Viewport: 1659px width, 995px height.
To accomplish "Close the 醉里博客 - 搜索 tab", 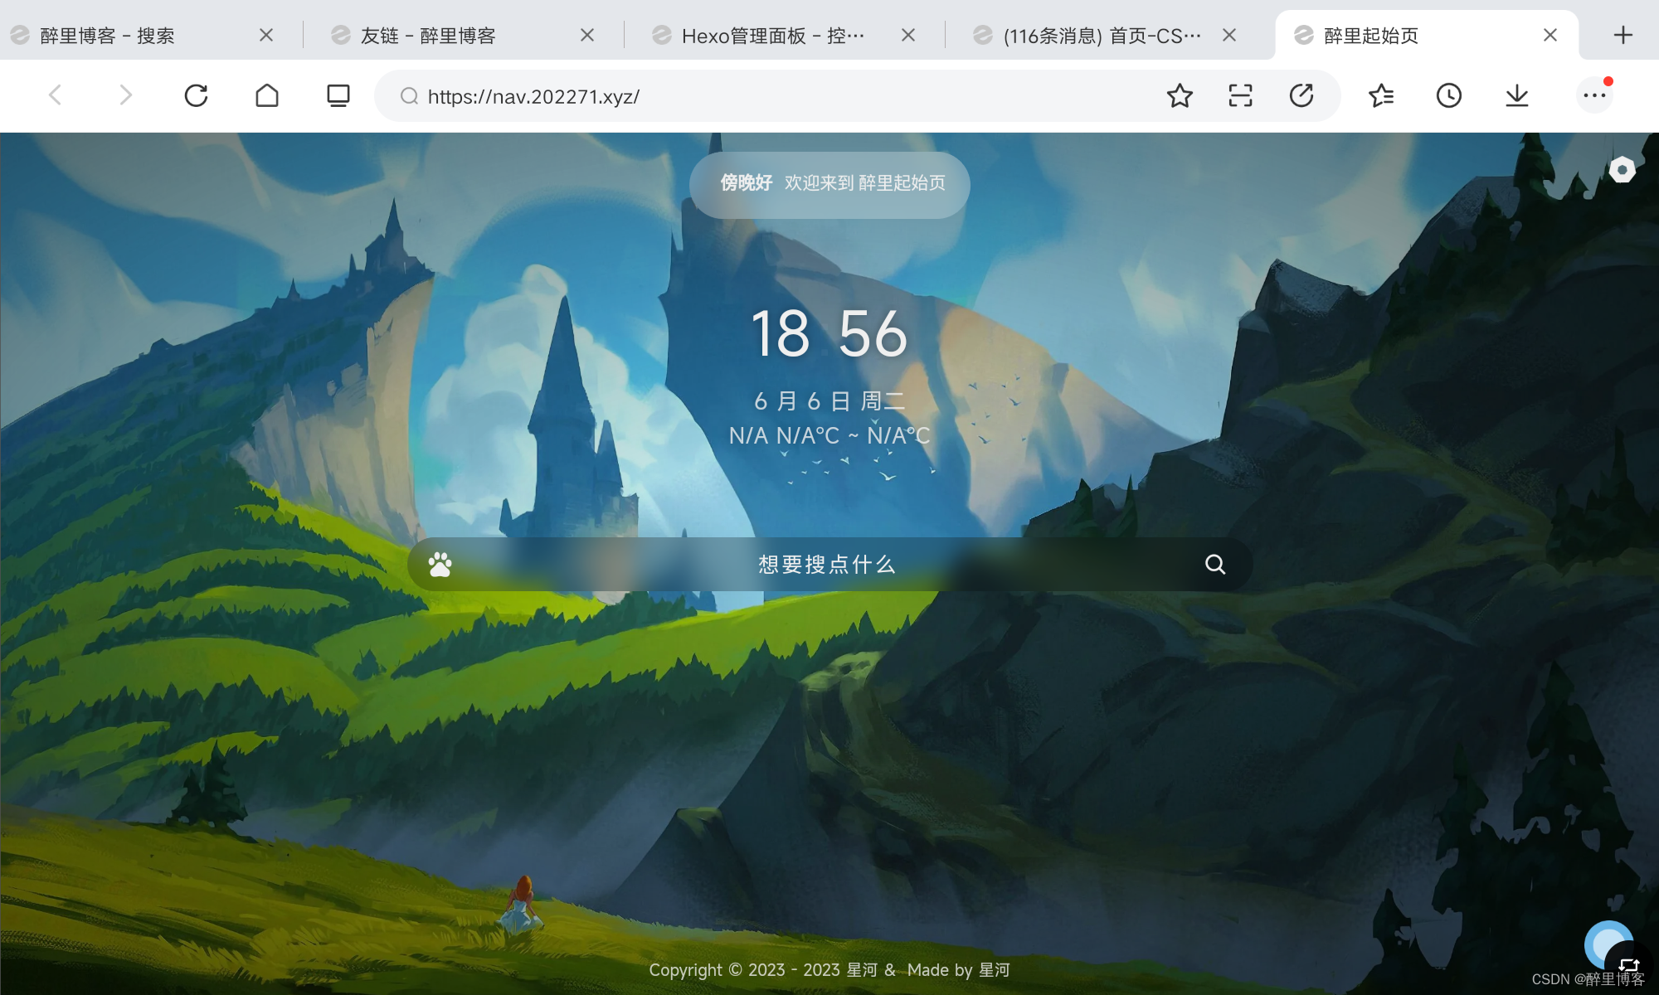I will pyautogui.click(x=266, y=35).
